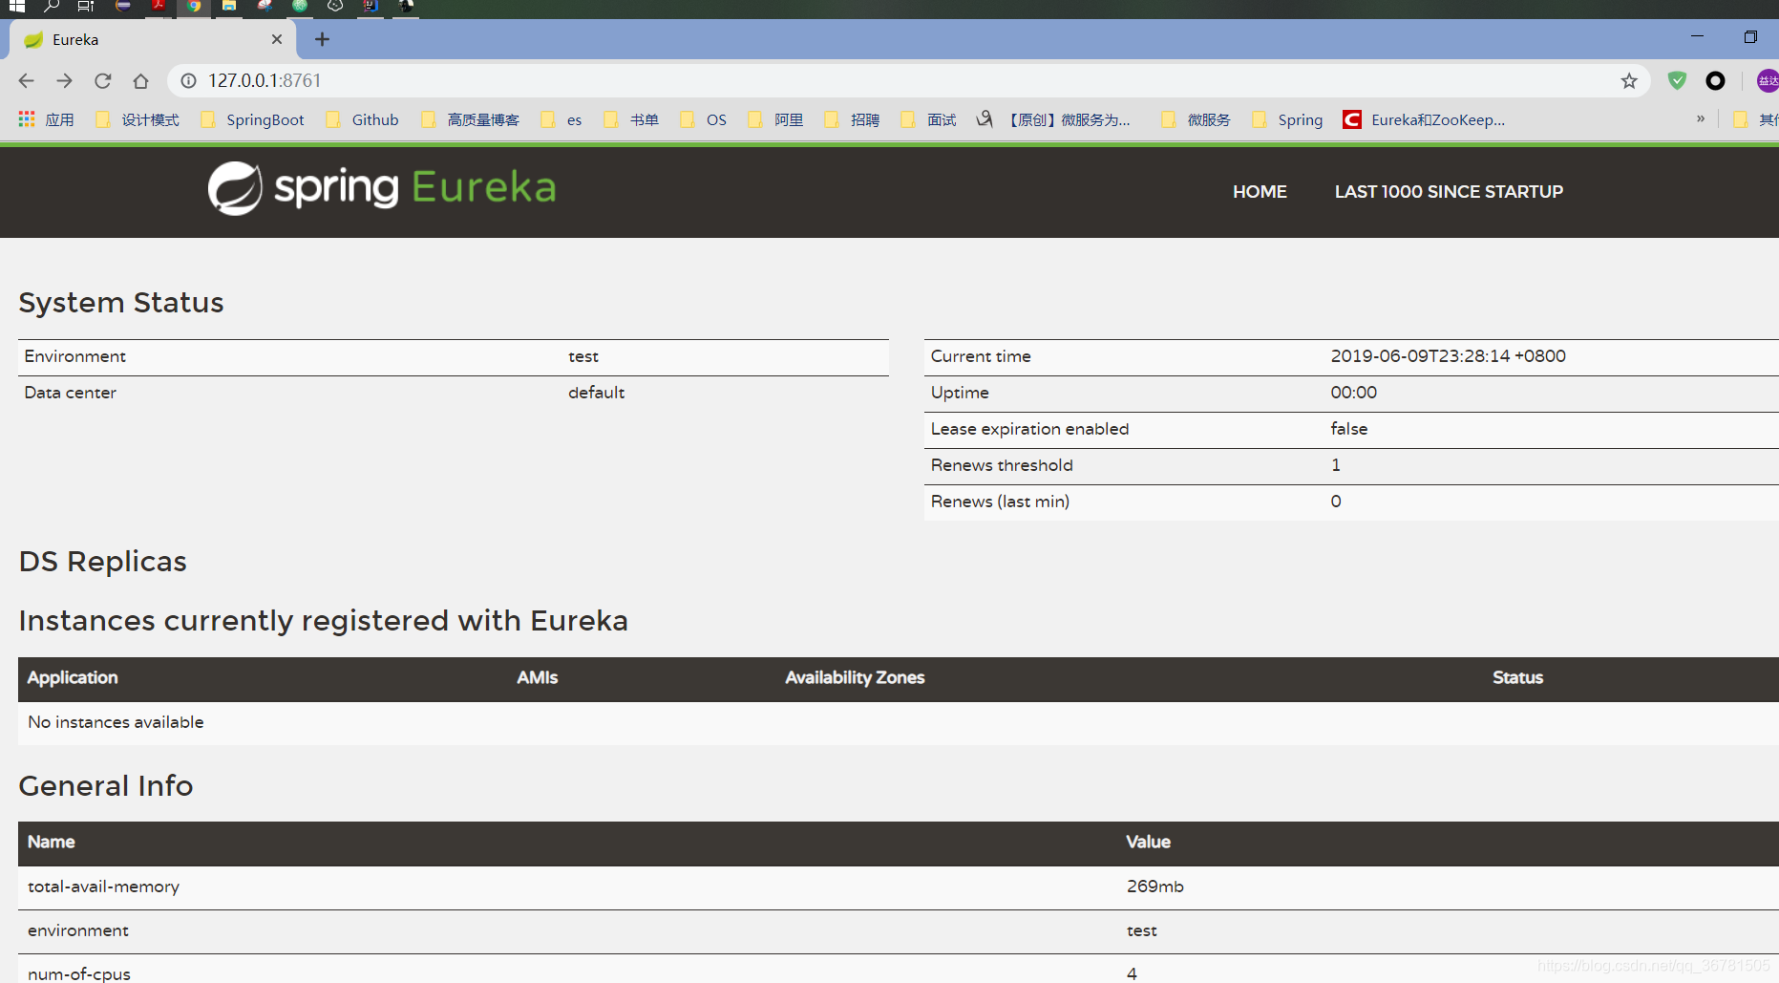Open the 微服务 bookmark folder
The image size is (1779, 983).
click(1196, 119)
